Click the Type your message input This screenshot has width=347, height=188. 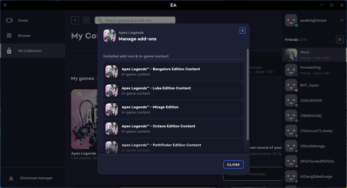click(x=252, y=174)
